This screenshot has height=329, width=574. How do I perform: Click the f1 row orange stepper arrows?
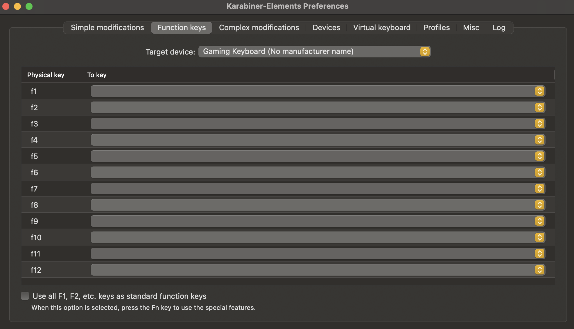(x=539, y=91)
